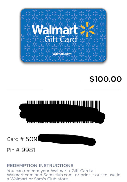
Task: Click the visible card number digits 509
Action: [x=32, y=139]
